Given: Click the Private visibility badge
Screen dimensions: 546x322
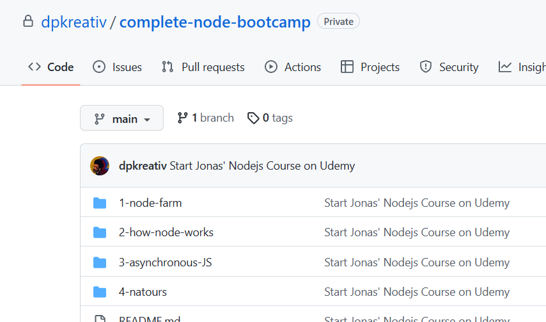Looking at the screenshot, I should pos(338,21).
